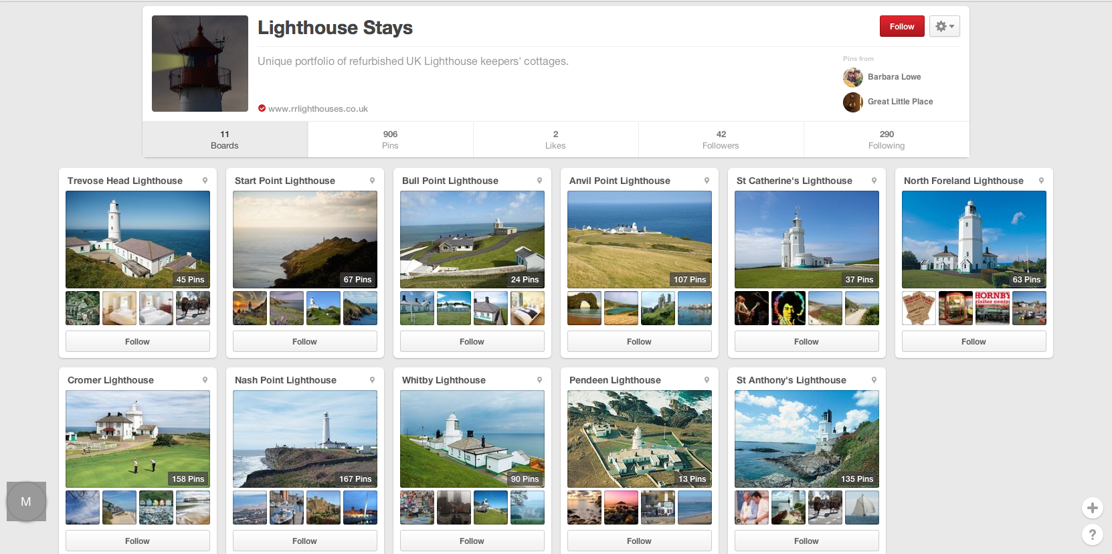Click map pin icon on St Anthony's Lighthouse
This screenshot has height=554, width=1112.
point(874,380)
